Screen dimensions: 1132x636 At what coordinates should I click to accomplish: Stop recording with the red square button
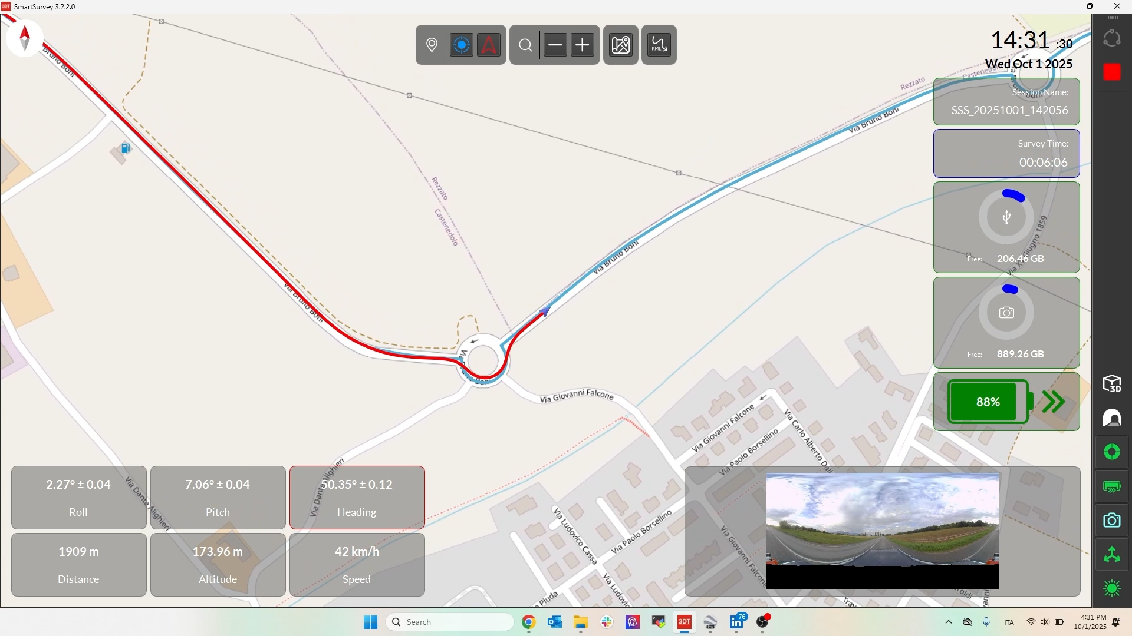(x=1113, y=72)
